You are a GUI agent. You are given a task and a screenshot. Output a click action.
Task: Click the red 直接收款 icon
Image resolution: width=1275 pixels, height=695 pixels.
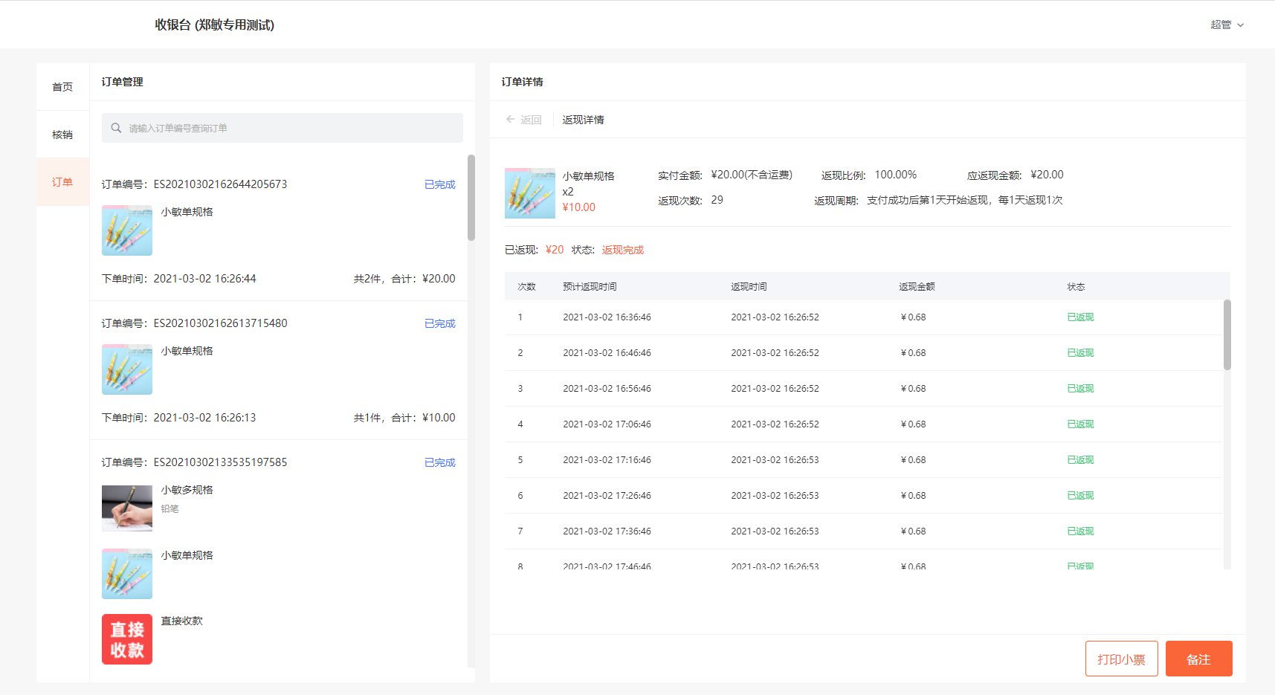[x=127, y=639]
